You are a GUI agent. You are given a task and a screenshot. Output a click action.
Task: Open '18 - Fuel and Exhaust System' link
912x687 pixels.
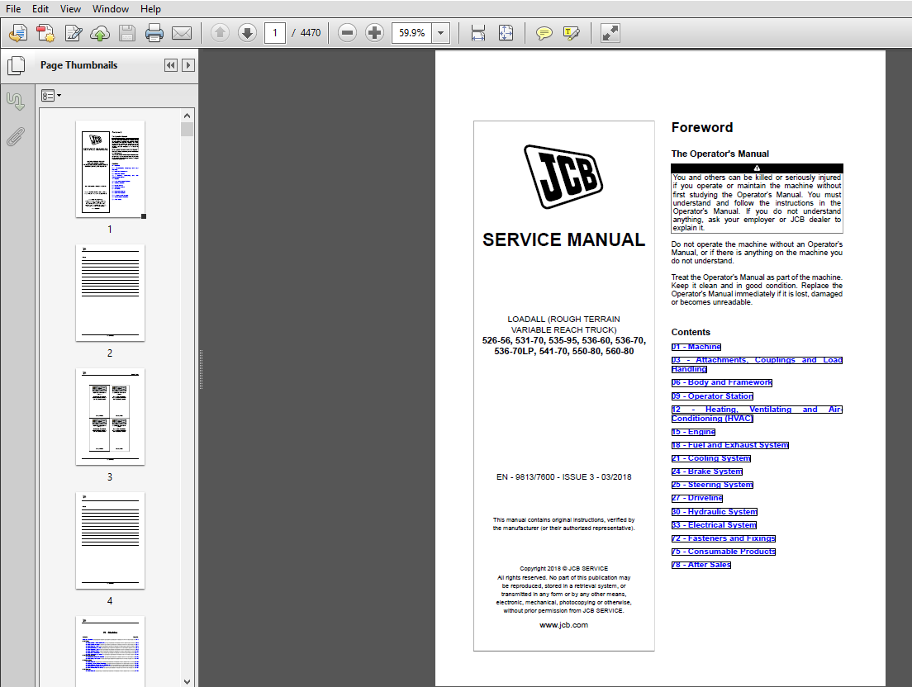(x=730, y=445)
